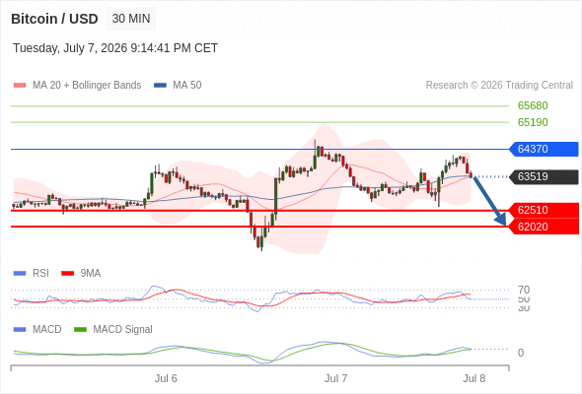
Task: Click the Jul 8 date axis label
Action: point(474,378)
